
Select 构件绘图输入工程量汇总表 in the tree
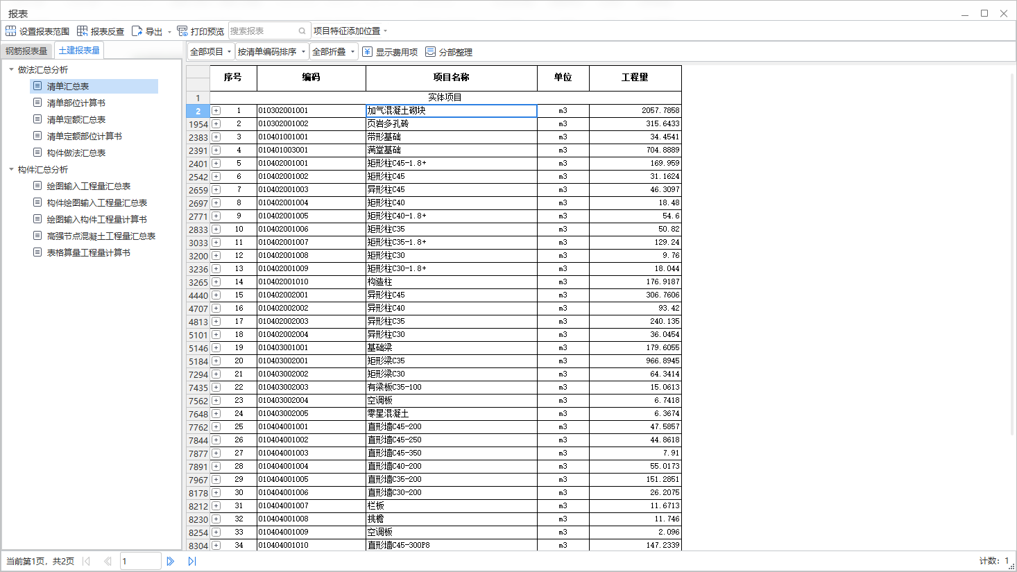pos(96,202)
